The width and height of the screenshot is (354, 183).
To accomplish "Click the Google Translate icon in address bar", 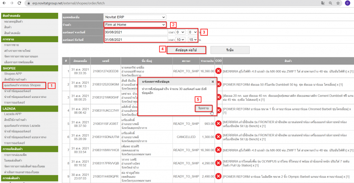I will pos(323,3).
